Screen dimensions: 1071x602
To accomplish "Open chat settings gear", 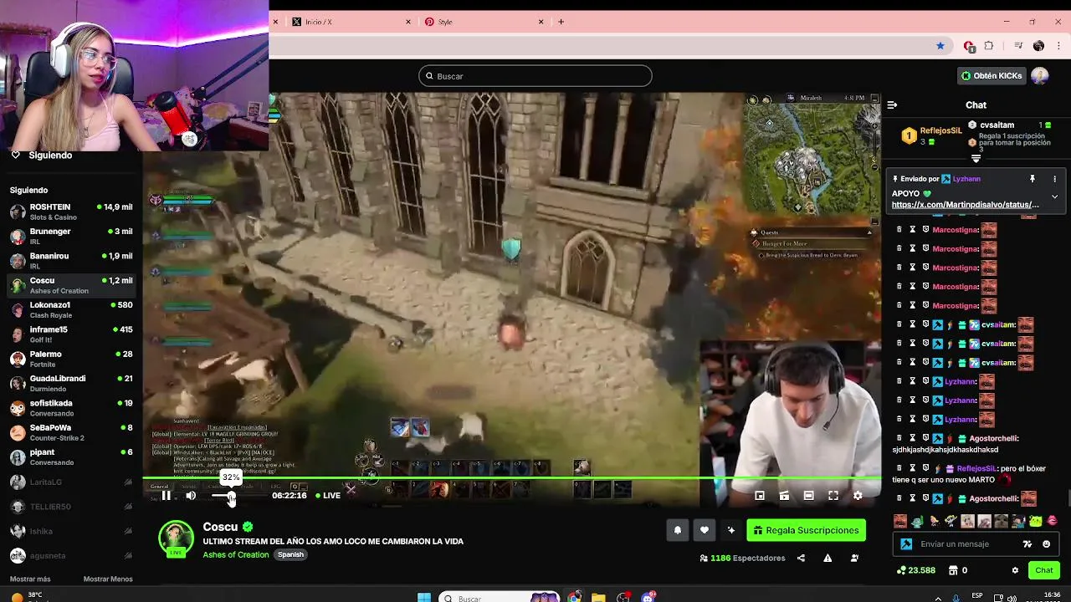I will (1015, 570).
